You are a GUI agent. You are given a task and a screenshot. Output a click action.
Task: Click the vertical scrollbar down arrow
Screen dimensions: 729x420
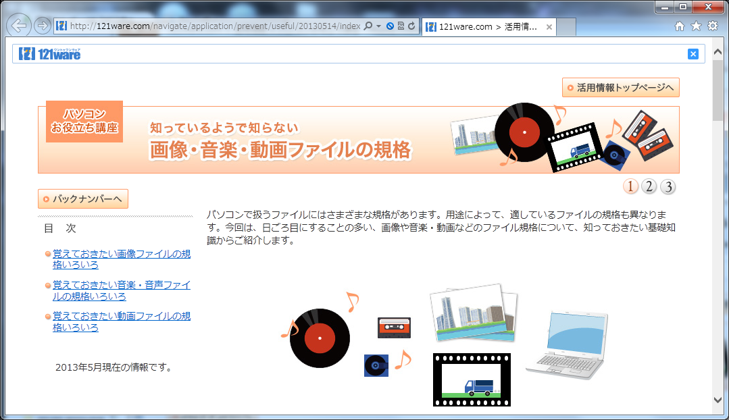(x=718, y=400)
